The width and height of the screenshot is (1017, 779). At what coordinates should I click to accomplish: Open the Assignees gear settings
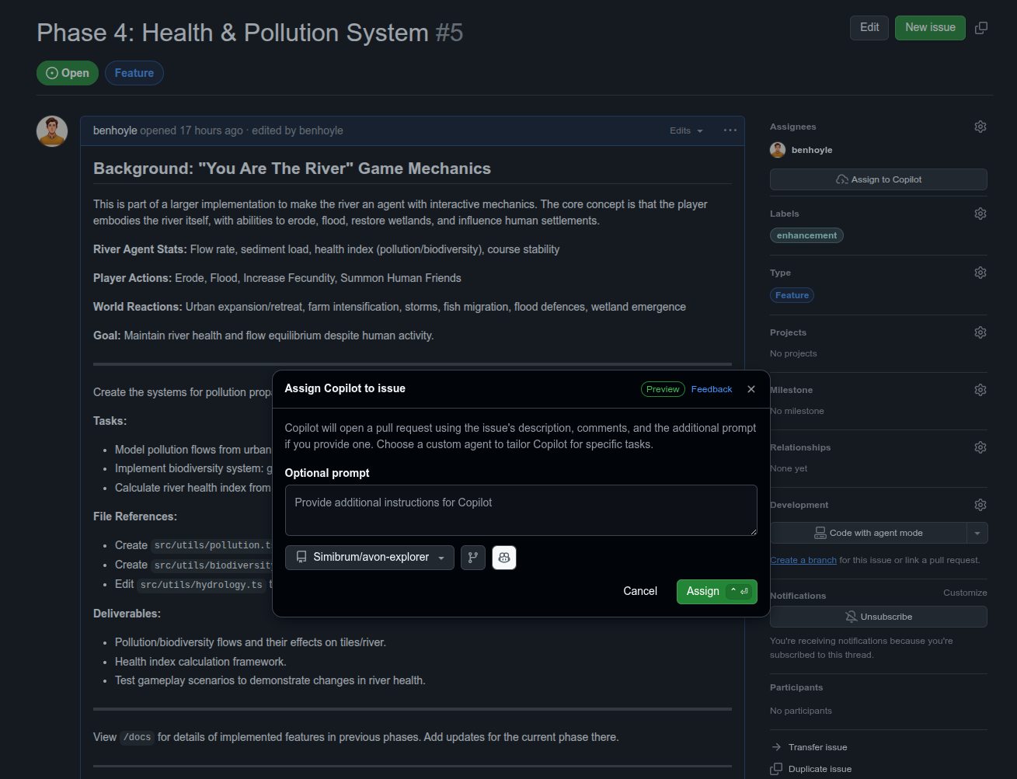pos(980,127)
